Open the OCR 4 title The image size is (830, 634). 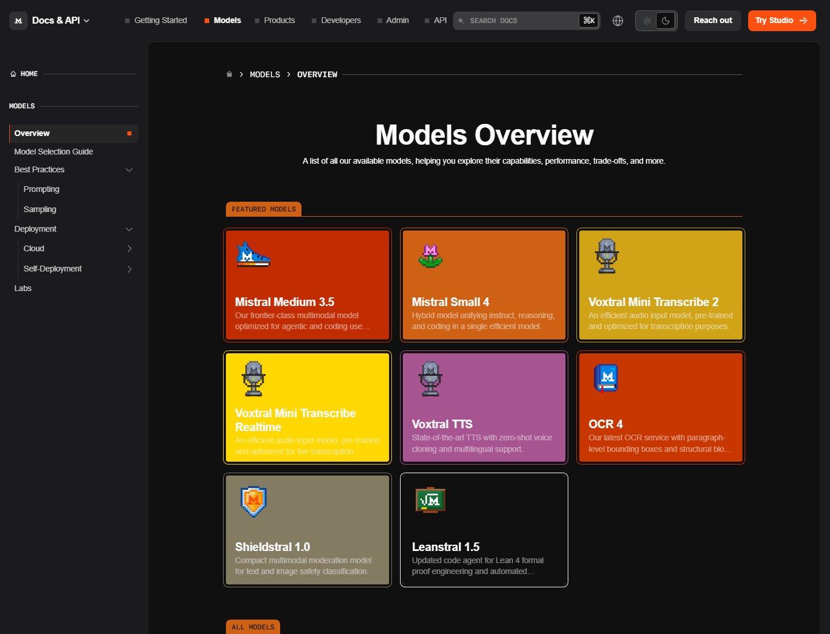click(606, 424)
